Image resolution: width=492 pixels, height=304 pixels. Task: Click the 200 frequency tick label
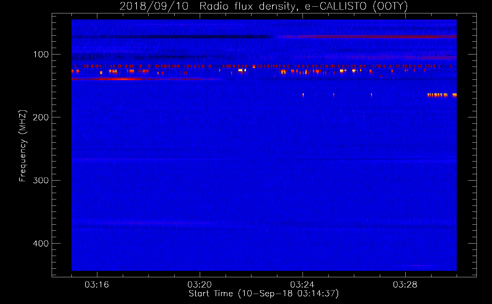coord(41,117)
